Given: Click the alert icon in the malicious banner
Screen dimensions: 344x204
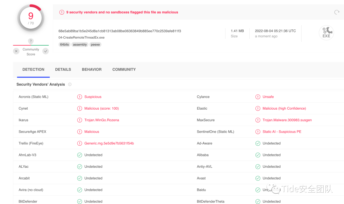Looking at the screenshot, I should [62, 12].
